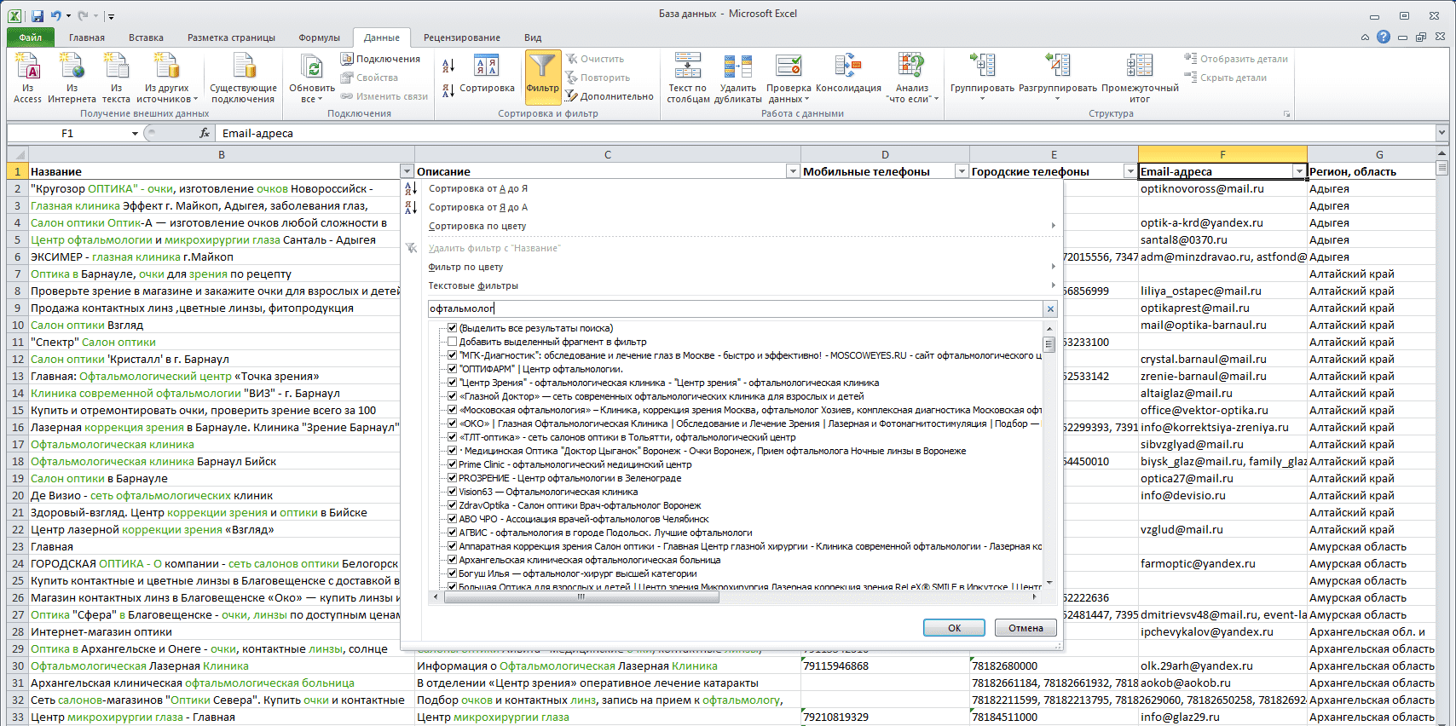Open filter dropdown for Название column

click(407, 171)
